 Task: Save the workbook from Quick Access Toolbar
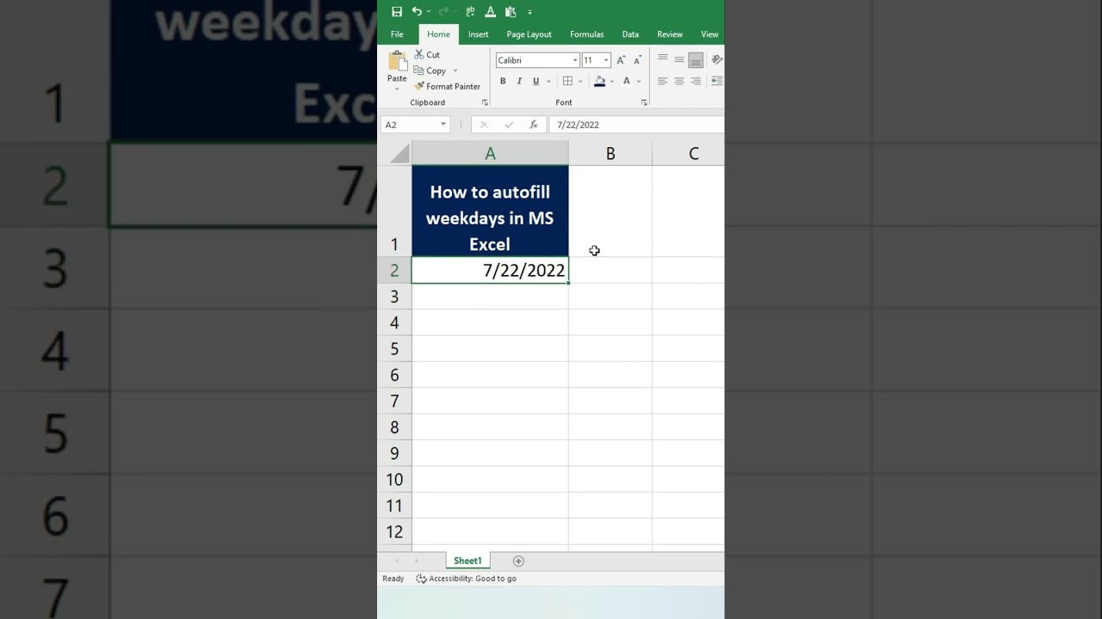pyautogui.click(x=397, y=12)
